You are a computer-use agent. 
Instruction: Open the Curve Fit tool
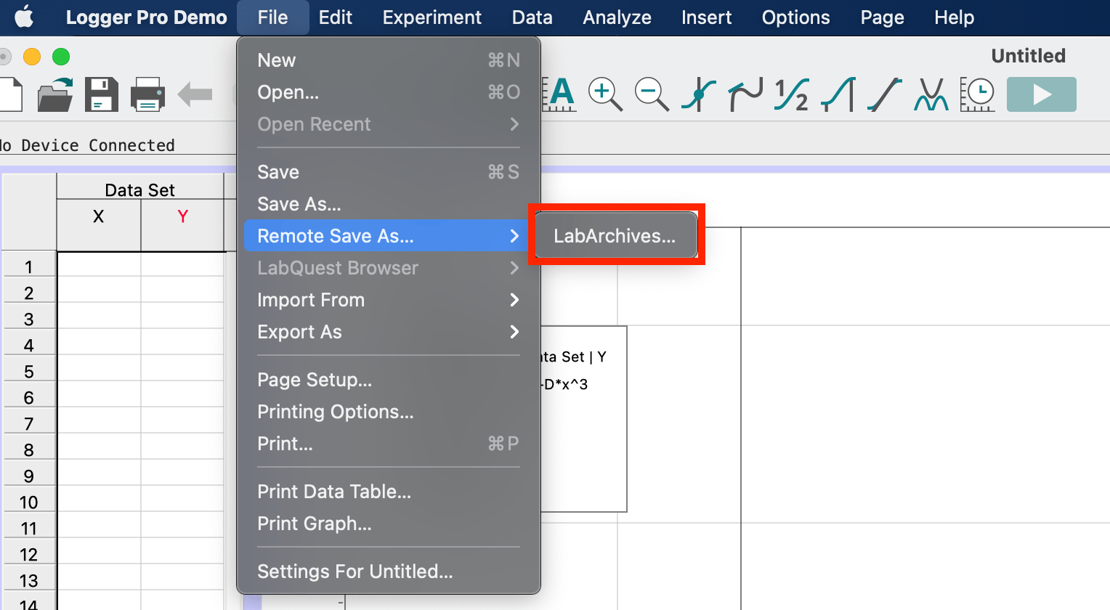pyautogui.click(x=931, y=94)
